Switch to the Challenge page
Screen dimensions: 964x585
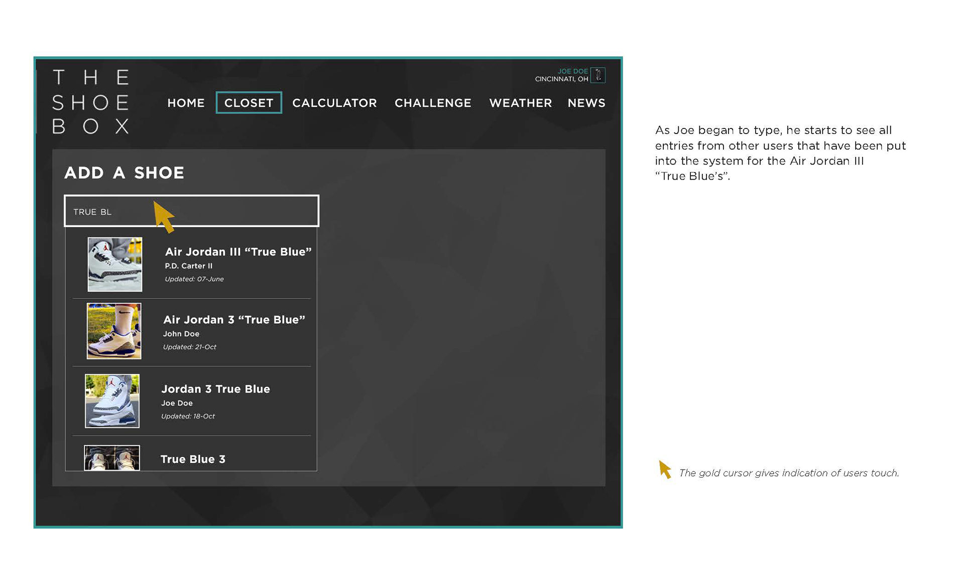[433, 103]
